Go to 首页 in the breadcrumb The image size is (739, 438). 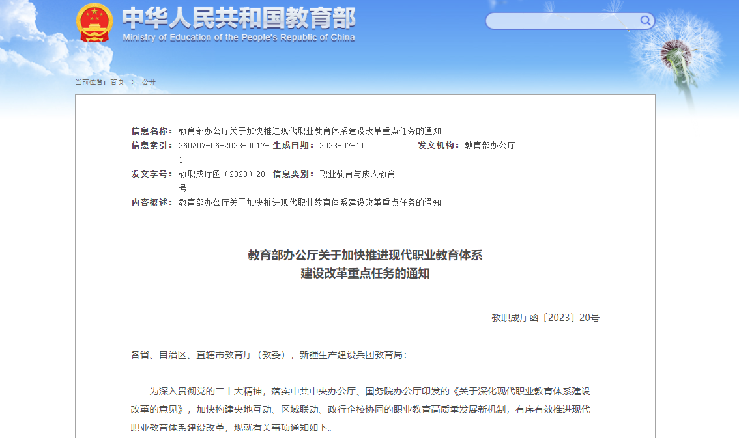pos(117,82)
